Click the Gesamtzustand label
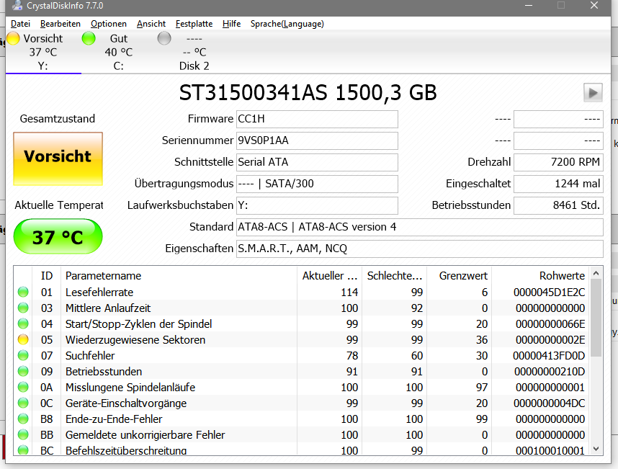Image resolution: width=618 pixels, height=469 pixels. (x=58, y=119)
